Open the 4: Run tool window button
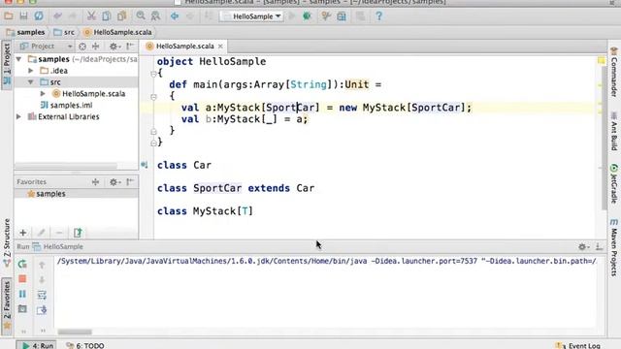Image resolution: width=621 pixels, height=349 pixels. point(37,345)
